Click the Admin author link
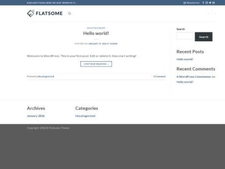This screenshot has height=169, width=225. (114, 44)
